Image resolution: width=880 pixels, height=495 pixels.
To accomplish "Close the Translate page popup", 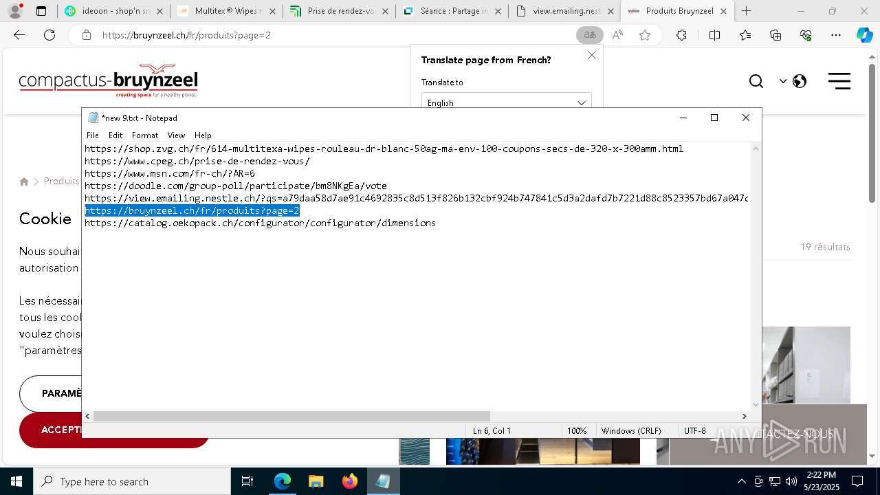I will pos(592,55).
